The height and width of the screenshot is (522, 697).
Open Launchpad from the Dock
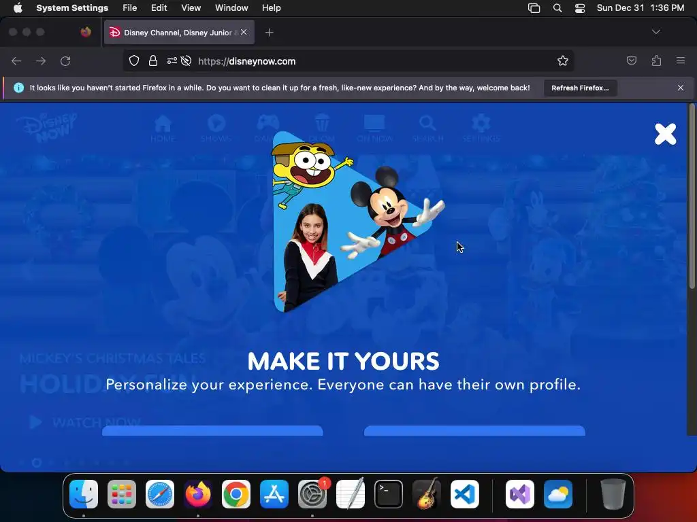tap(122, 494)
